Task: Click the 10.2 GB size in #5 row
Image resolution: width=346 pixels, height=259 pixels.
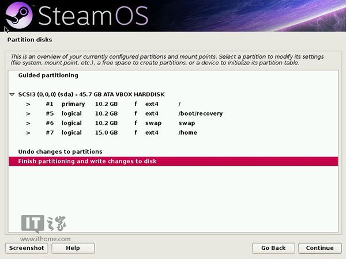Action: 106,113
